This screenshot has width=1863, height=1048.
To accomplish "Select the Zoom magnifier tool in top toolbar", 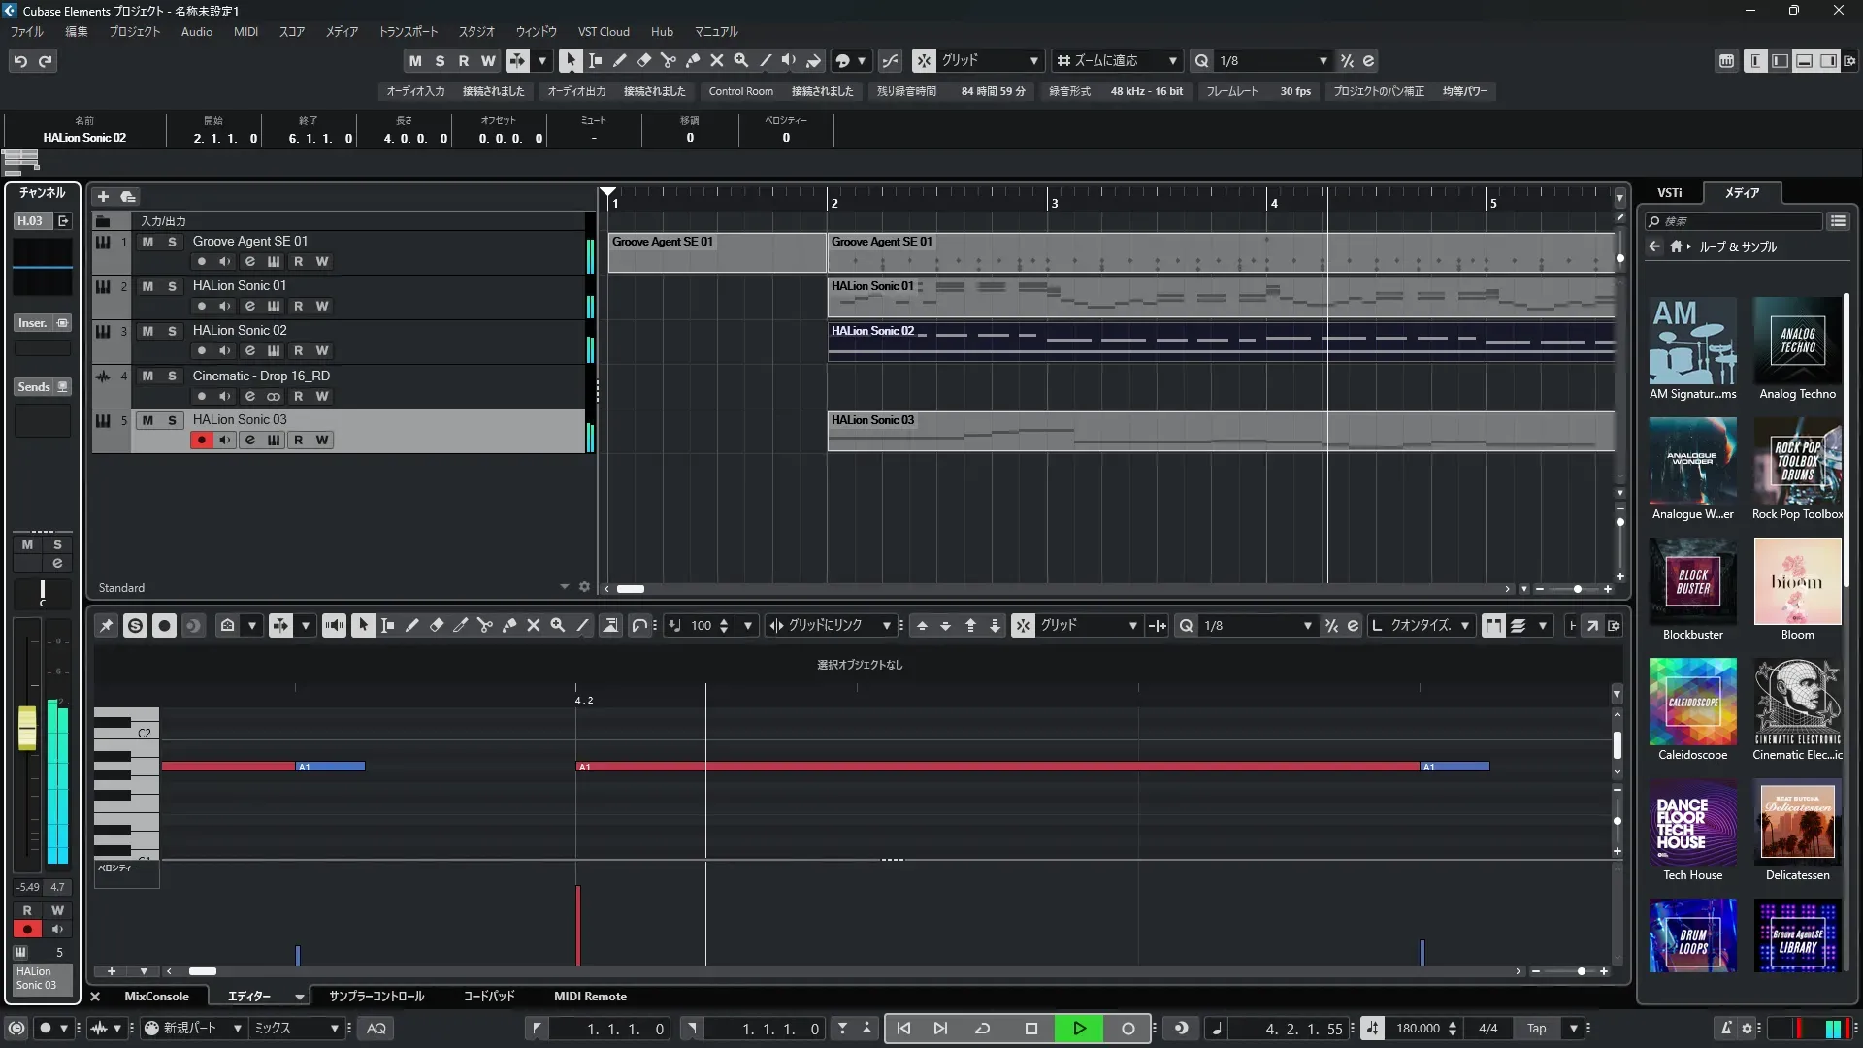I will tap(741, 60).
